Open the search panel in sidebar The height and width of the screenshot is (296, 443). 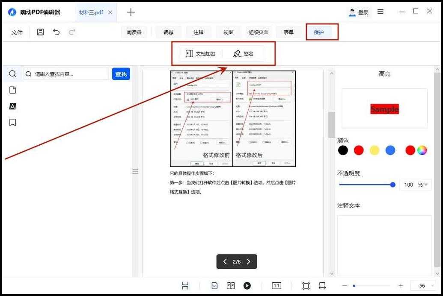pos(12,73)
